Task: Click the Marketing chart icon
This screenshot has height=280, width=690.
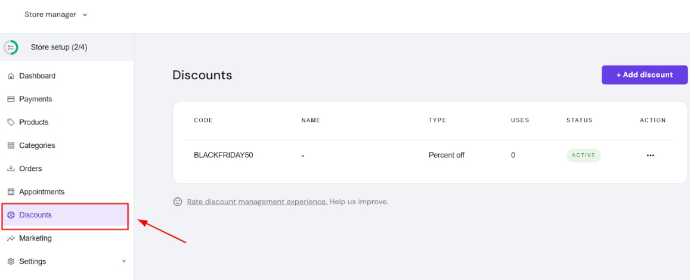Action: 11,238
